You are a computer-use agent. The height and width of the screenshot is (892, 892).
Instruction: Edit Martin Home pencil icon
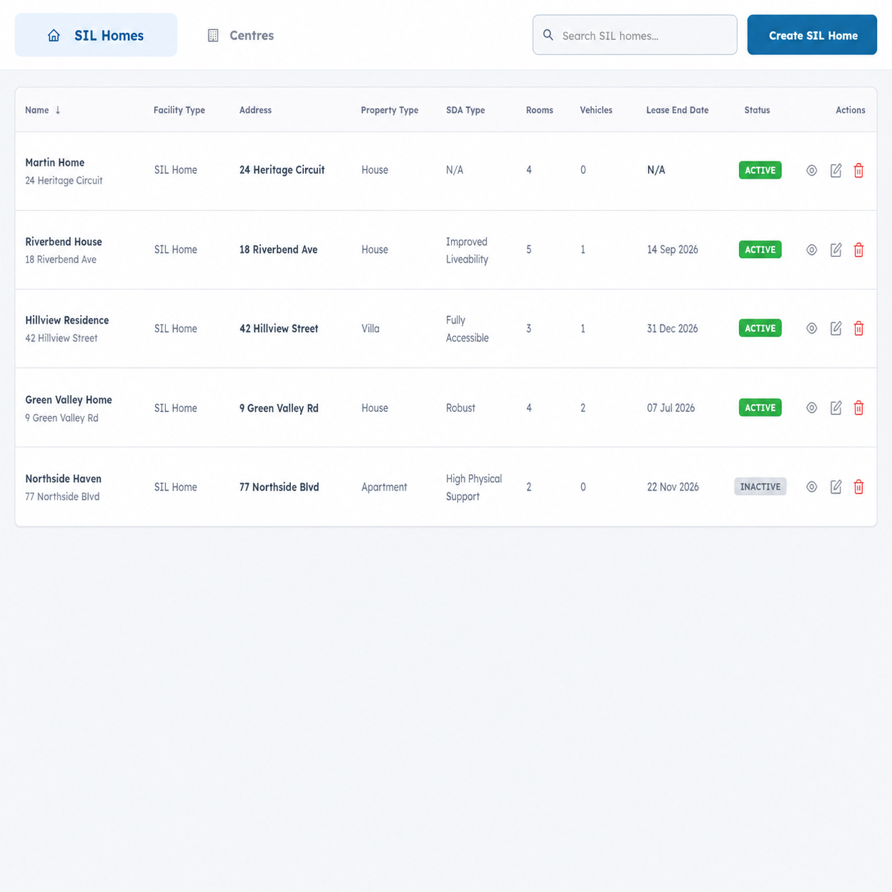pyautogui.click(x=836, y=171)
